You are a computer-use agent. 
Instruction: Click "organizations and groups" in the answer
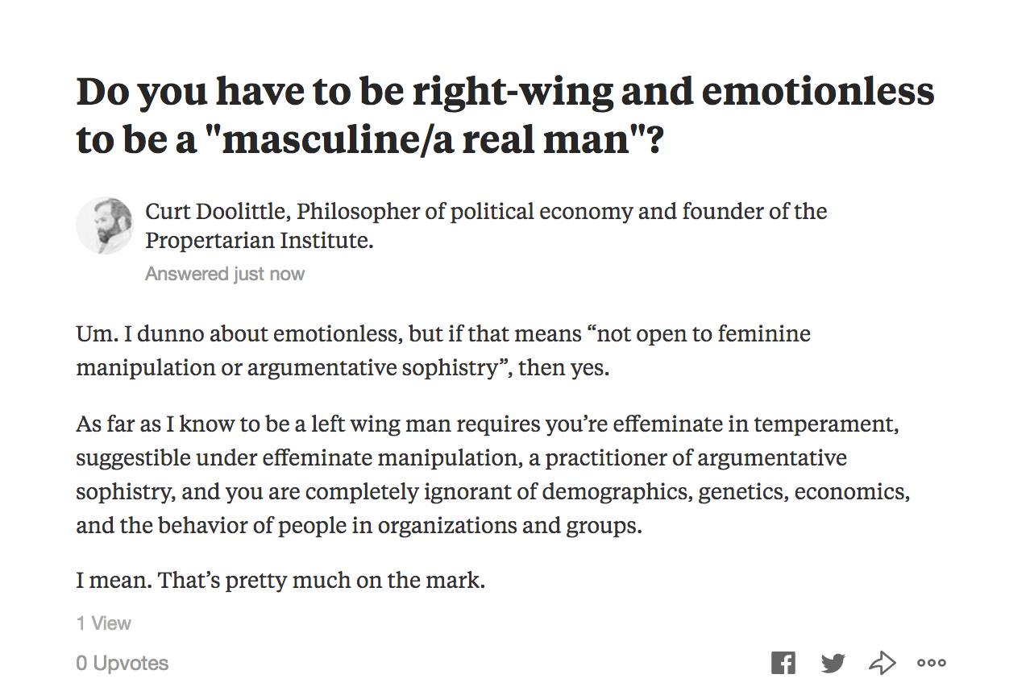[509, 525]
